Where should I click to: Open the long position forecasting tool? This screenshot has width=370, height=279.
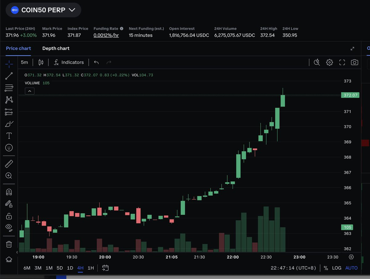point(9,112)
